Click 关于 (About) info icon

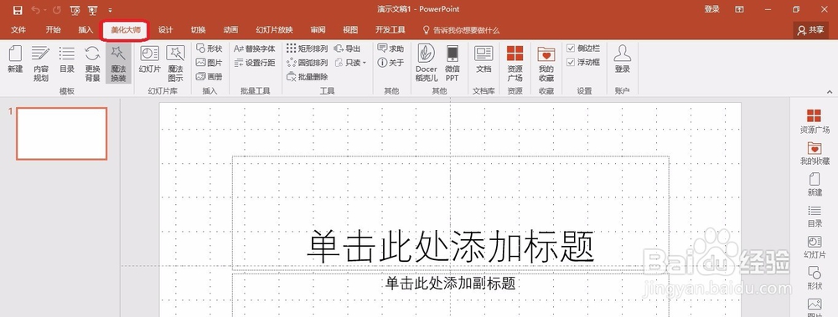[391, 63]
